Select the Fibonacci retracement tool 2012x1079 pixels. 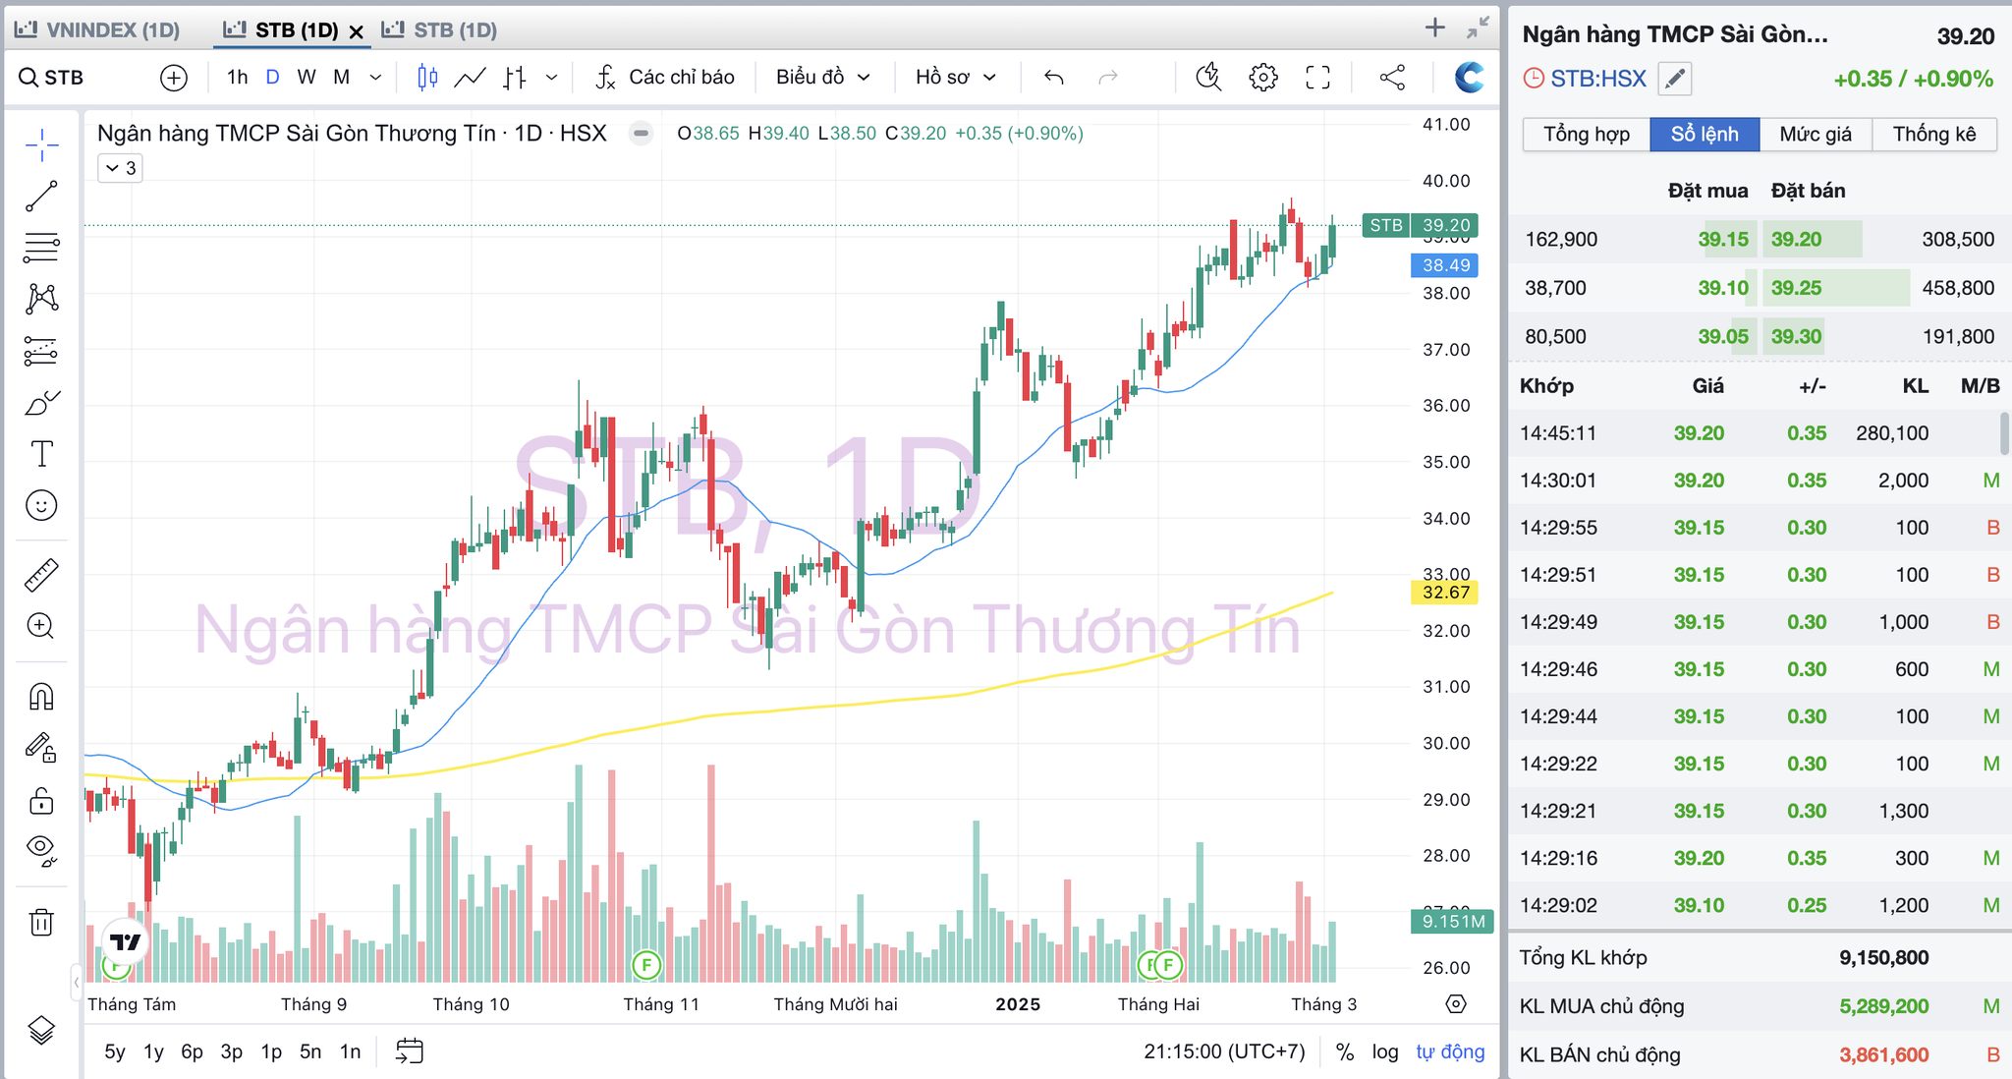tap(41, 248)
